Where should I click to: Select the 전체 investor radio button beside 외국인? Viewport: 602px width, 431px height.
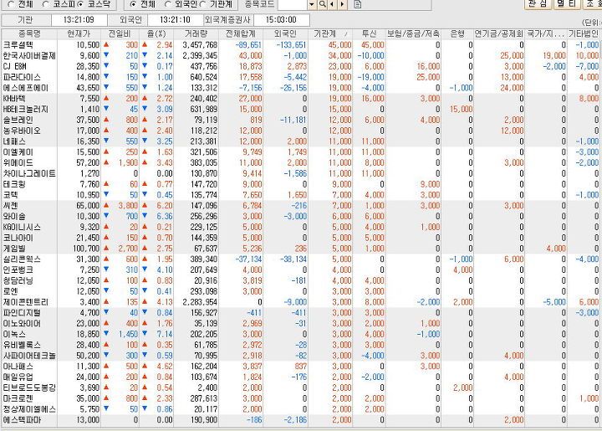[133, 4]
